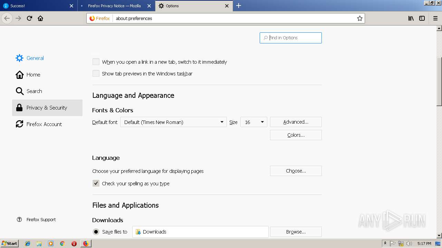
Task: Open Google Chrome from the taskbar
Action: (62, 244)
